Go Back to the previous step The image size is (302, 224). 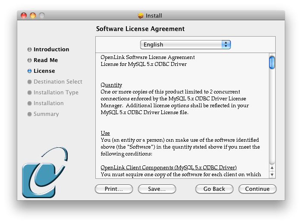tap(214, 189)
